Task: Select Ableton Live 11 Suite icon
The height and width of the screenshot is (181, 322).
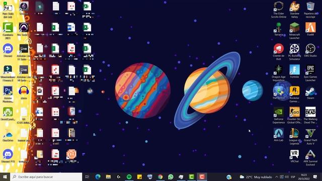Action: point(24,52)
